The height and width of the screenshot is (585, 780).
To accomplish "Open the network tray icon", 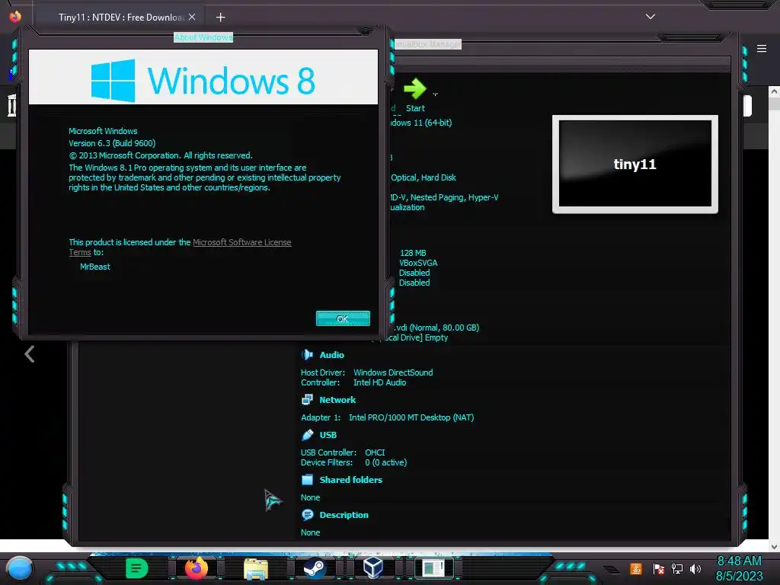I will [x=677, y=568].
